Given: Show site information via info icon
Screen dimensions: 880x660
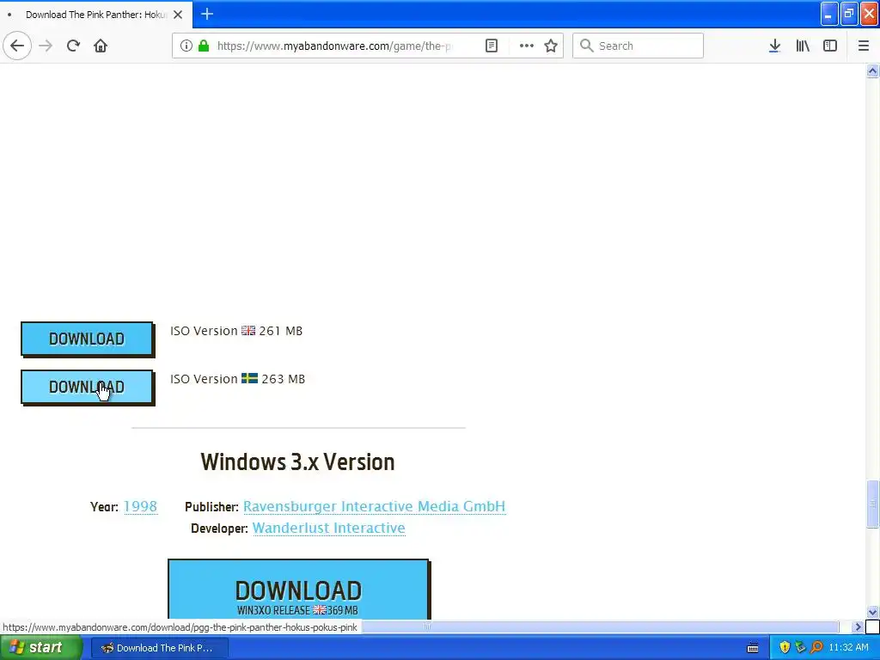Looking at the screenshot, I should click(x=186, y=46).
